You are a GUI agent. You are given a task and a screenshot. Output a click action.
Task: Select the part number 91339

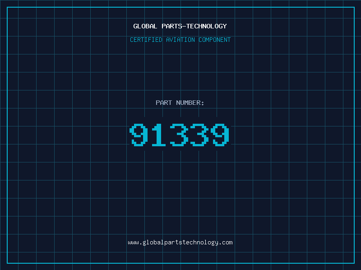(x=180, y=135)
